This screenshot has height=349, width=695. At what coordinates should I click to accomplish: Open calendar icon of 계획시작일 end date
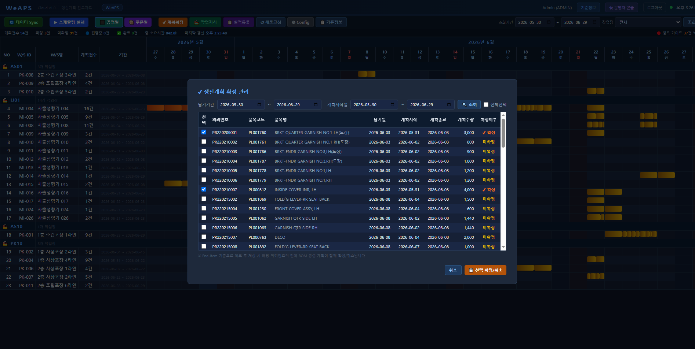click(x=449, y=105)
